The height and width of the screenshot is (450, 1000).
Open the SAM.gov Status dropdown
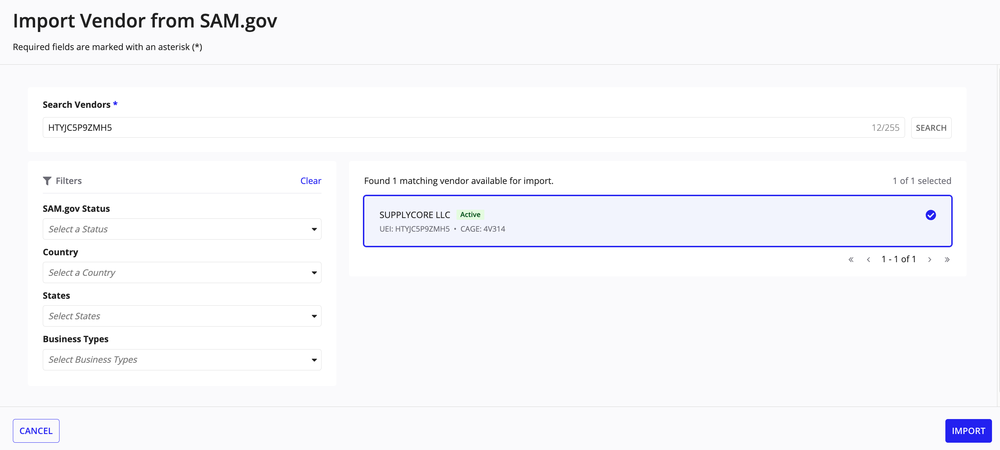(182, 229)
